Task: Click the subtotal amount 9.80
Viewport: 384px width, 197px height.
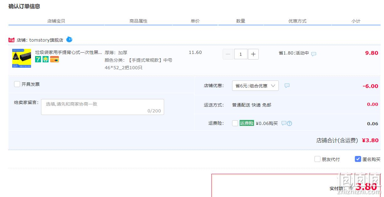Action: click(372, 53)
